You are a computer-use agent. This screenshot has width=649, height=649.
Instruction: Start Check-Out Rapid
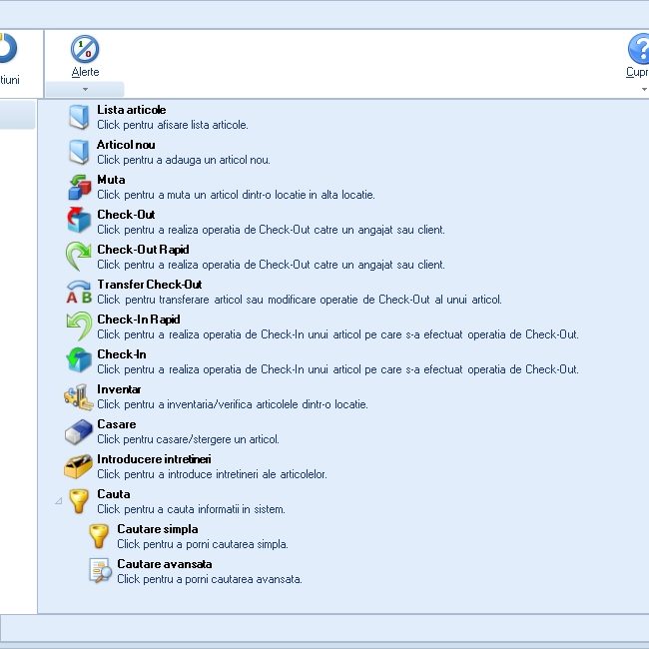[143, 250]
